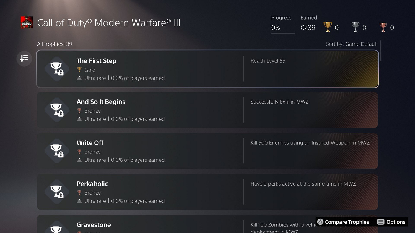This screenshot has height=233, width=415.
Task: Click the gold trophy count icon
Action: tap(328, 27)
